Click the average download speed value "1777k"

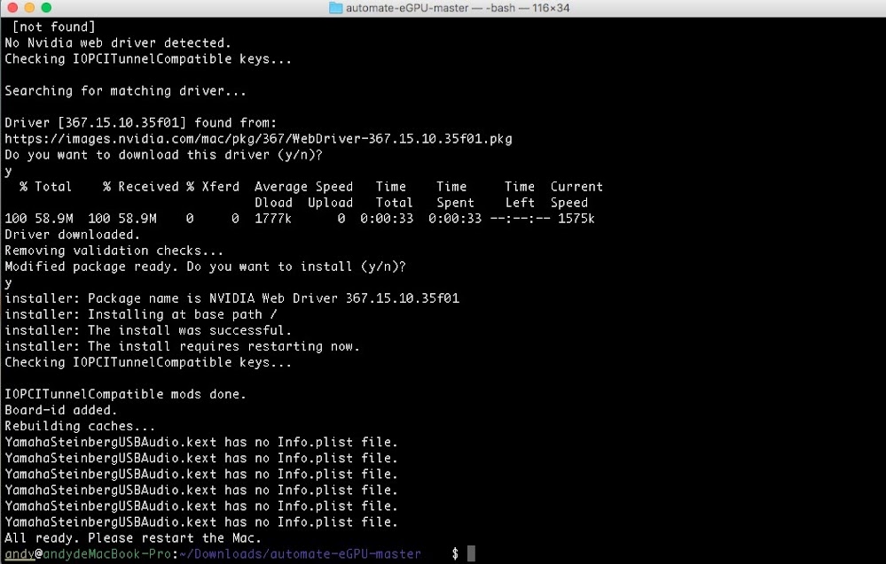pyautogui.click(x=273, y=219)
